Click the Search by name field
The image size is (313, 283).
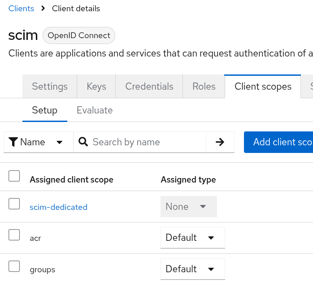pos(146,142)
